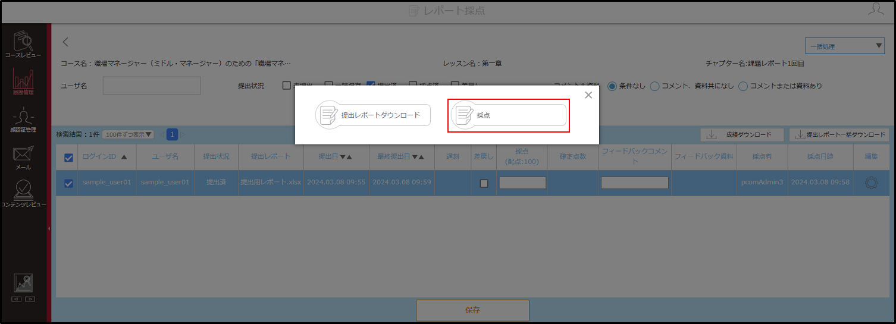This screenshot has height=324, width=896.
Task: Click the image gallery icon in sidebar bottom
Action: point(23,283)
